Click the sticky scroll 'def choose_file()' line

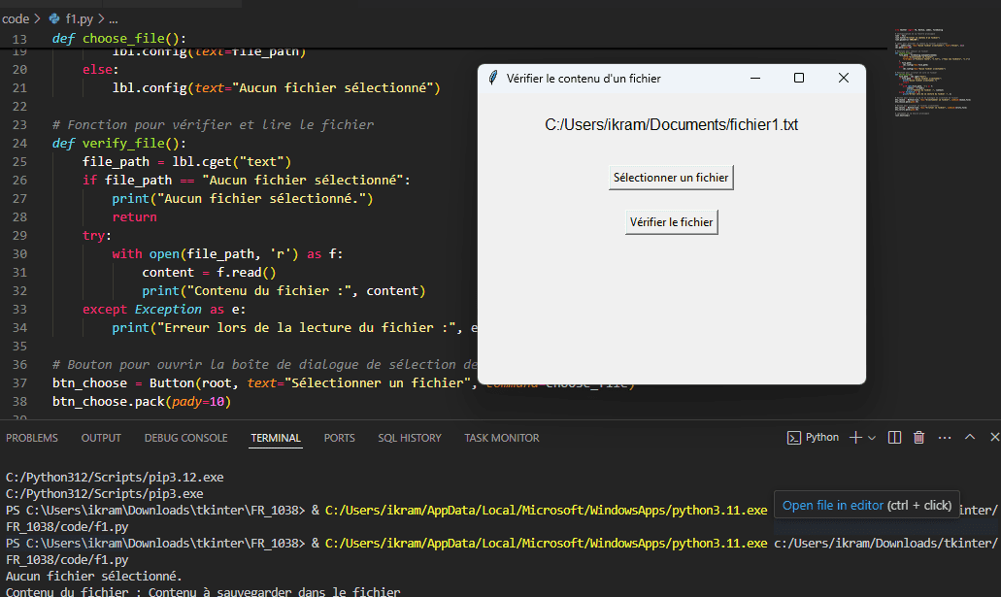[x=119, y=38]
